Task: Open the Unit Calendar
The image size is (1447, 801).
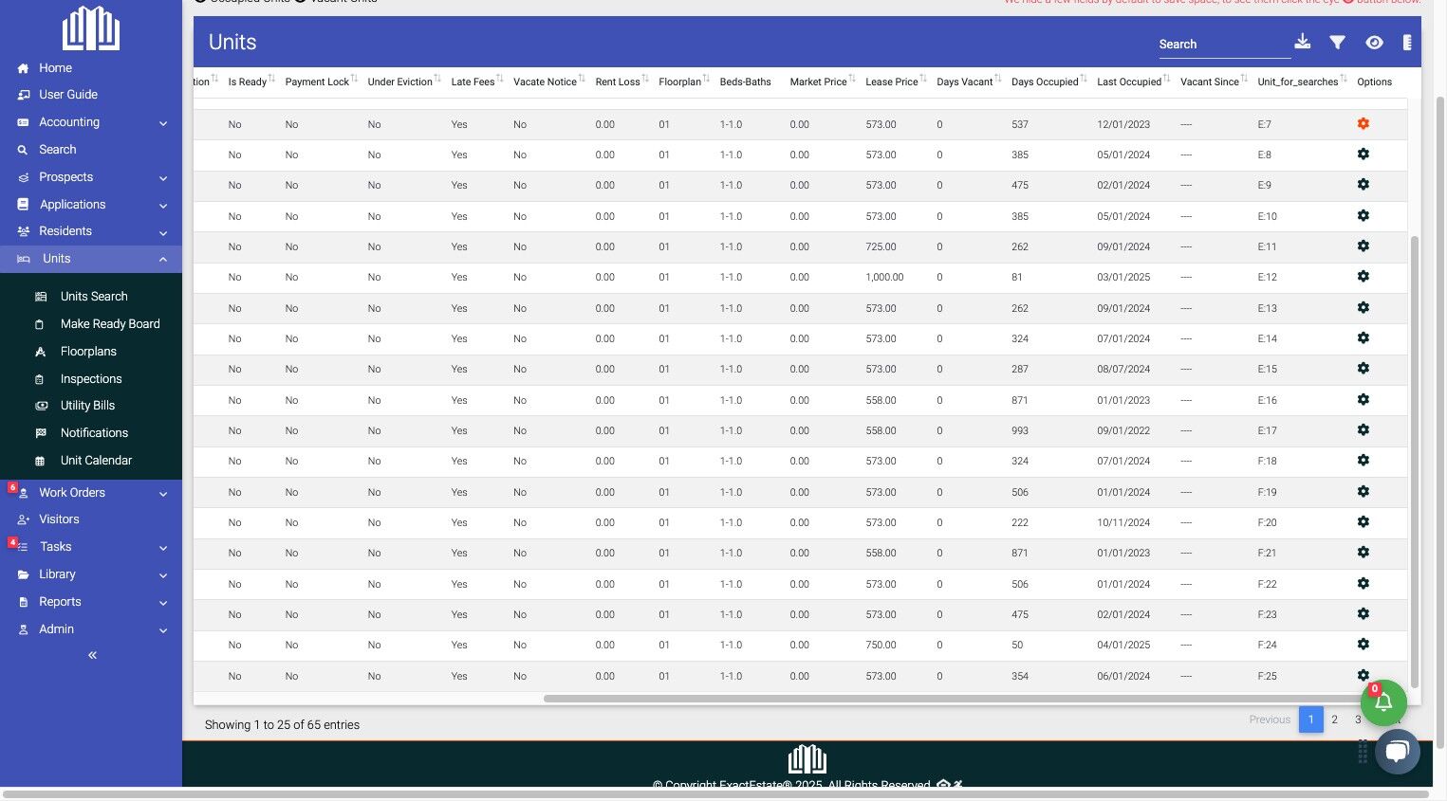Action: click(x=96, y=461)
